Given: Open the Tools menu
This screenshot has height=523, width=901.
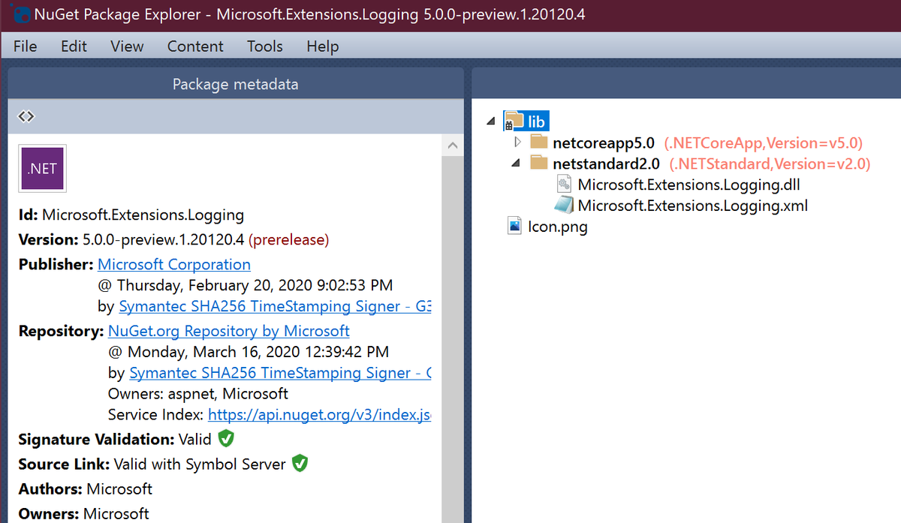Looking at the screenshot, I should click(x=265, y=46).
